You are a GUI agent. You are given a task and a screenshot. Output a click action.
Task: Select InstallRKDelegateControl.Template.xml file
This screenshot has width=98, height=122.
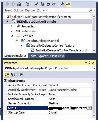tap(61, 50)
